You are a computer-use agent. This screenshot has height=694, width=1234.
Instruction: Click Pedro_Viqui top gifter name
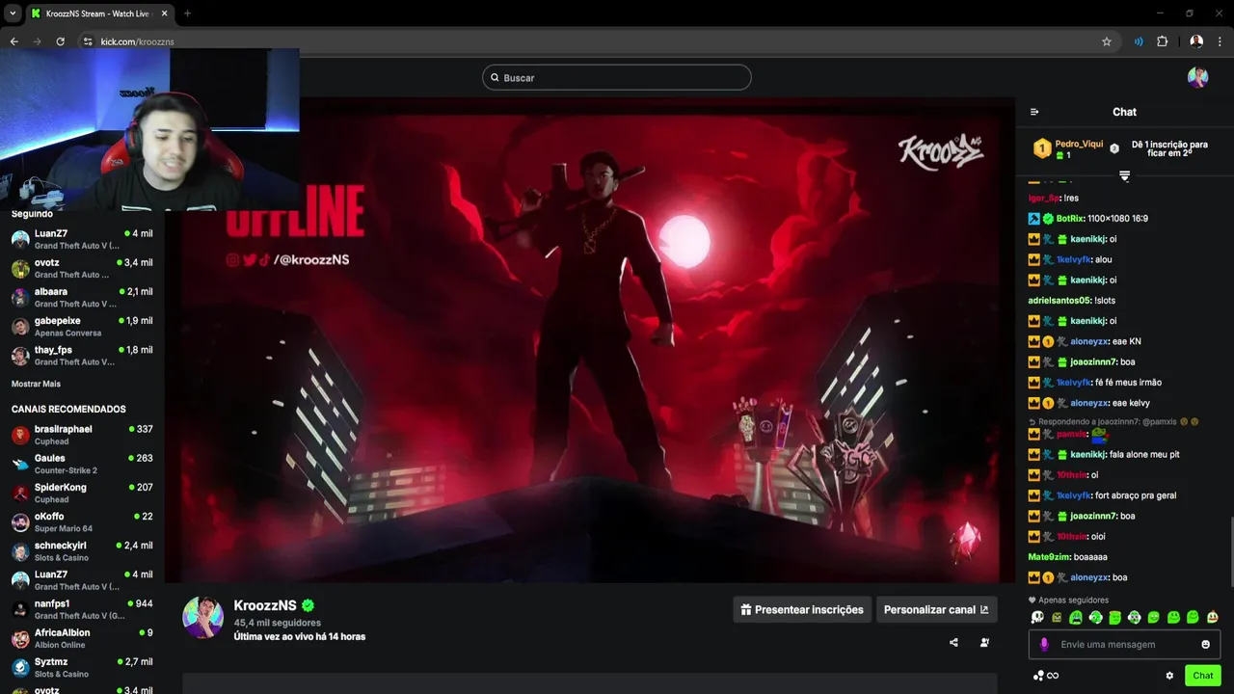click(x=1079, y=144)
